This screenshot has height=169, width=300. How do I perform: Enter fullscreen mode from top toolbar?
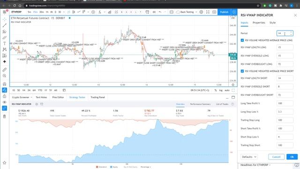pos(208,12)
